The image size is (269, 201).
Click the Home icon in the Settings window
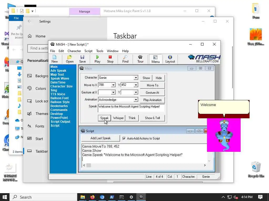[x=30, y=36]
